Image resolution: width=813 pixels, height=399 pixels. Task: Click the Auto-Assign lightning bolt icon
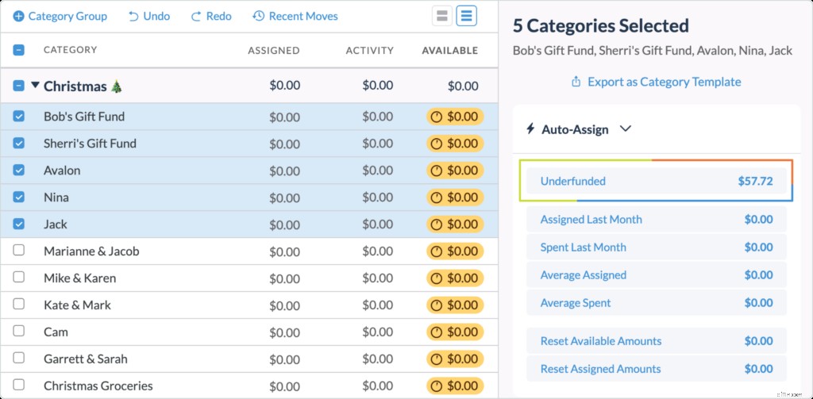click(530, 129)
